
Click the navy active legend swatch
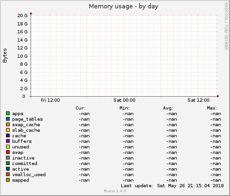[x=8, y=169]
